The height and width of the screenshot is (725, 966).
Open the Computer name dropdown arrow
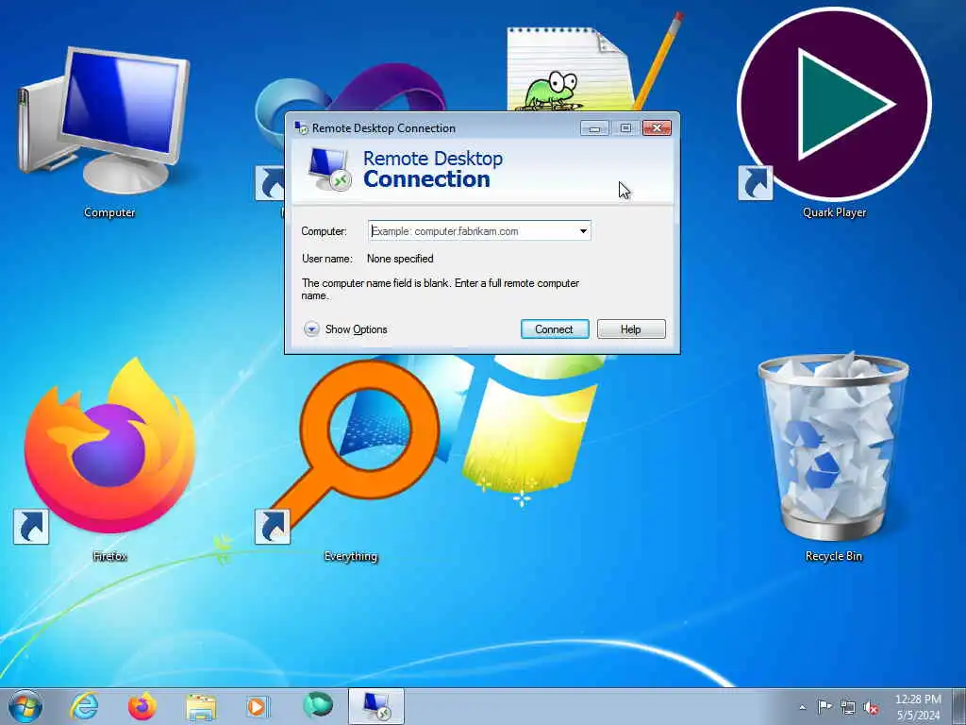coord(583,231)
